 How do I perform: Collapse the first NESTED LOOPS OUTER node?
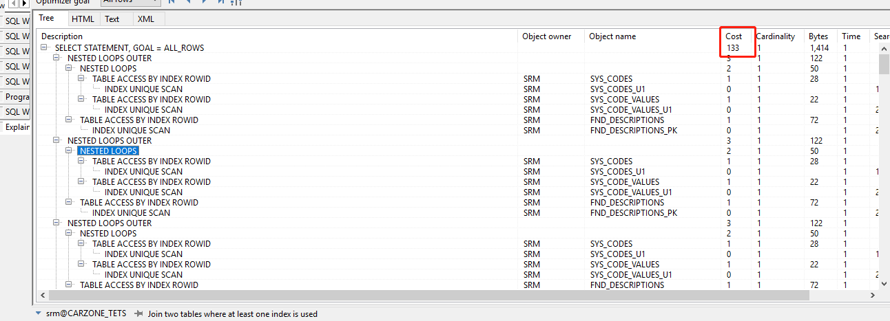pyautogui.click(x=57, y=58)
